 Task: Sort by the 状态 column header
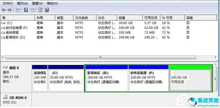[107, 18]
